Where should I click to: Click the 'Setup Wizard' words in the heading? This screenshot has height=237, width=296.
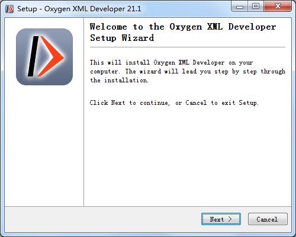122,38
